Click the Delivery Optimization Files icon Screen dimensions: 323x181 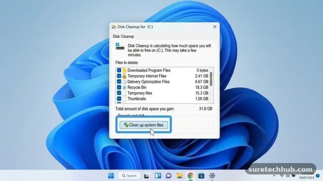point(124,82)
